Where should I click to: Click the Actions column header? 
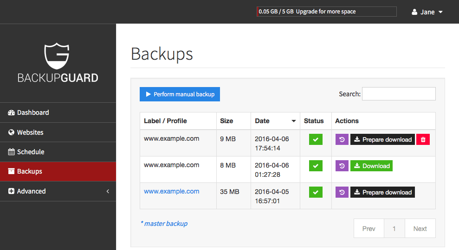click(x=383, y=121)
